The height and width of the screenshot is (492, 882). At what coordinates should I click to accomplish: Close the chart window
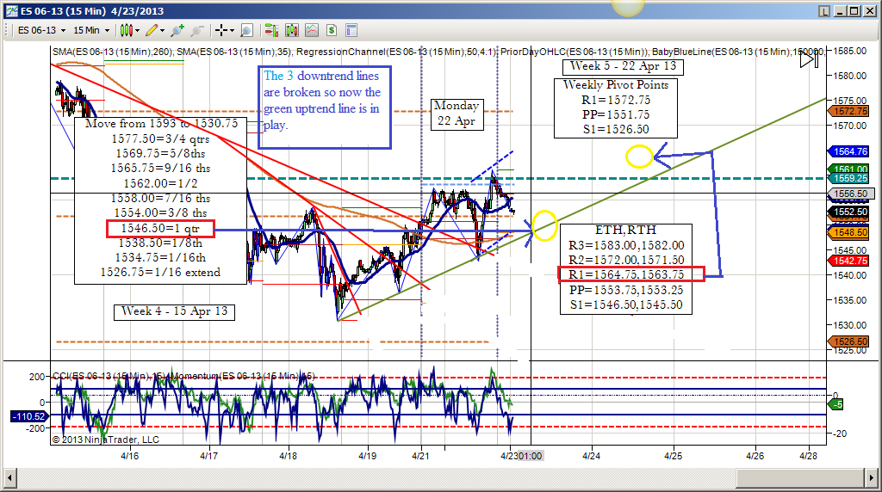coord(868,11)
